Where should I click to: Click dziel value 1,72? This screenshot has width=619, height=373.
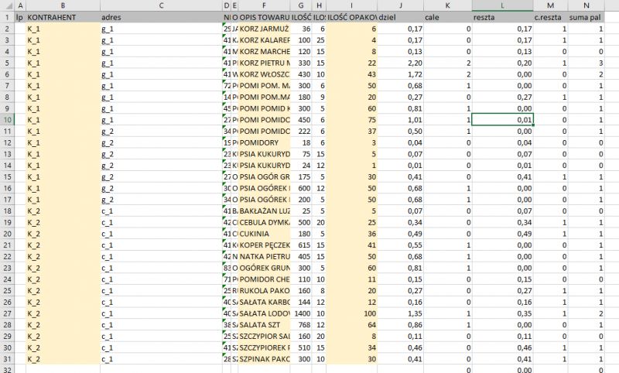coord(400,74)
